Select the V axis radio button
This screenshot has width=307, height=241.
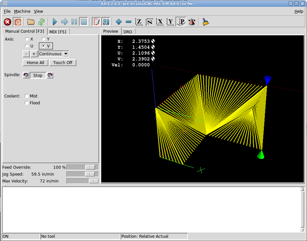pos(43,46)
